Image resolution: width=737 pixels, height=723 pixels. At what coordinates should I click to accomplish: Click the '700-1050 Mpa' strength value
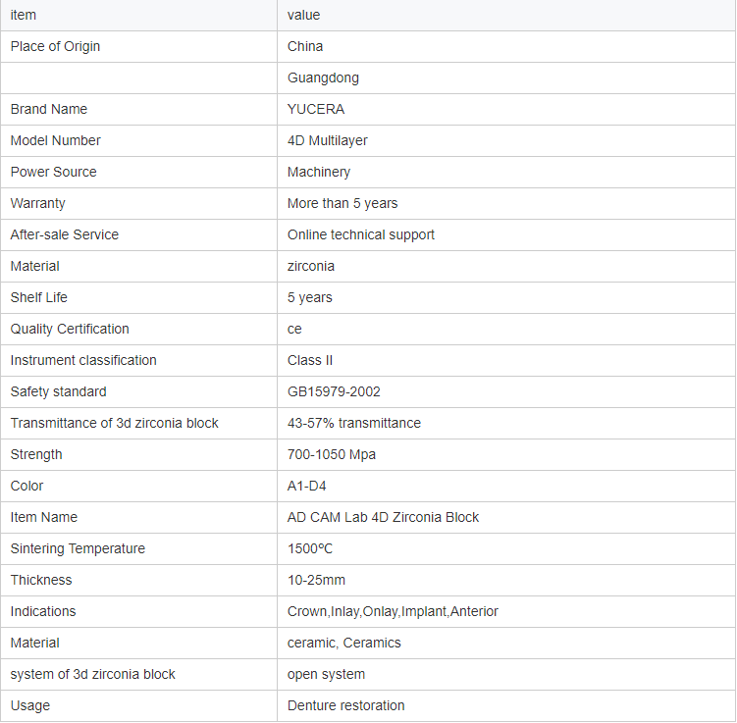332,454
